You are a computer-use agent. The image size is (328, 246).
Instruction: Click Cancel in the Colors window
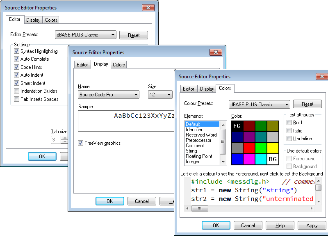(x=248, y=225)
